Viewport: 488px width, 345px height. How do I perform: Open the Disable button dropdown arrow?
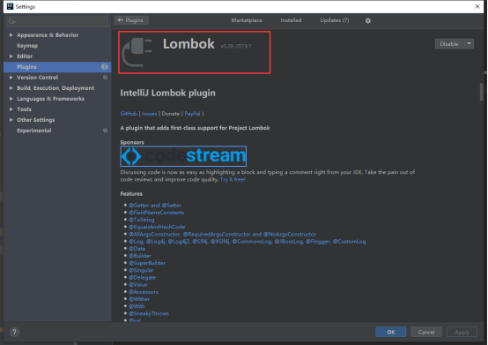(469, 44)
